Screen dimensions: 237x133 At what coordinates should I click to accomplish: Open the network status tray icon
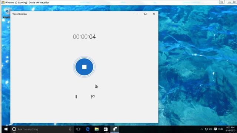click(x=206, y=129)
